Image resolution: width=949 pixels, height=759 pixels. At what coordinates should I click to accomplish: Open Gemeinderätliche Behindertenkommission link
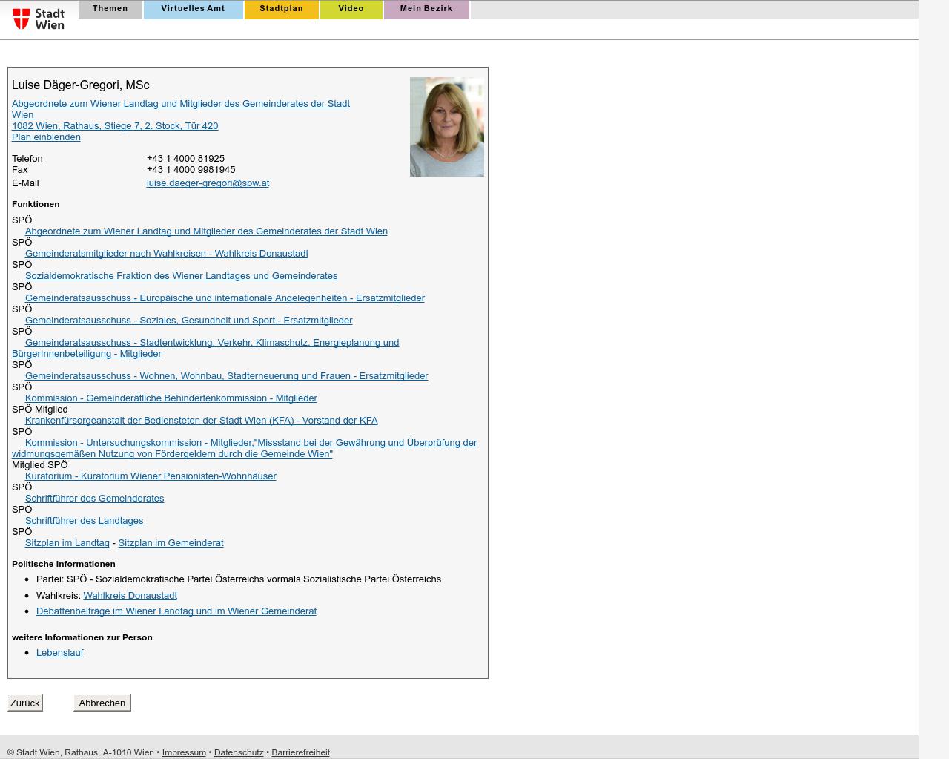pos(171,398)
